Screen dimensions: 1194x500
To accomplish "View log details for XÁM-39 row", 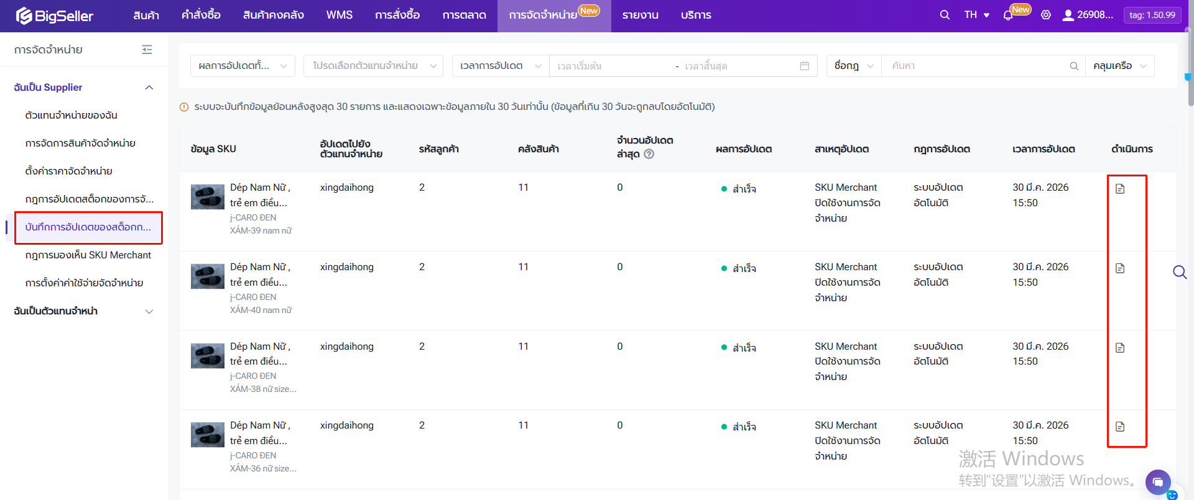I will coord(1120,189).
